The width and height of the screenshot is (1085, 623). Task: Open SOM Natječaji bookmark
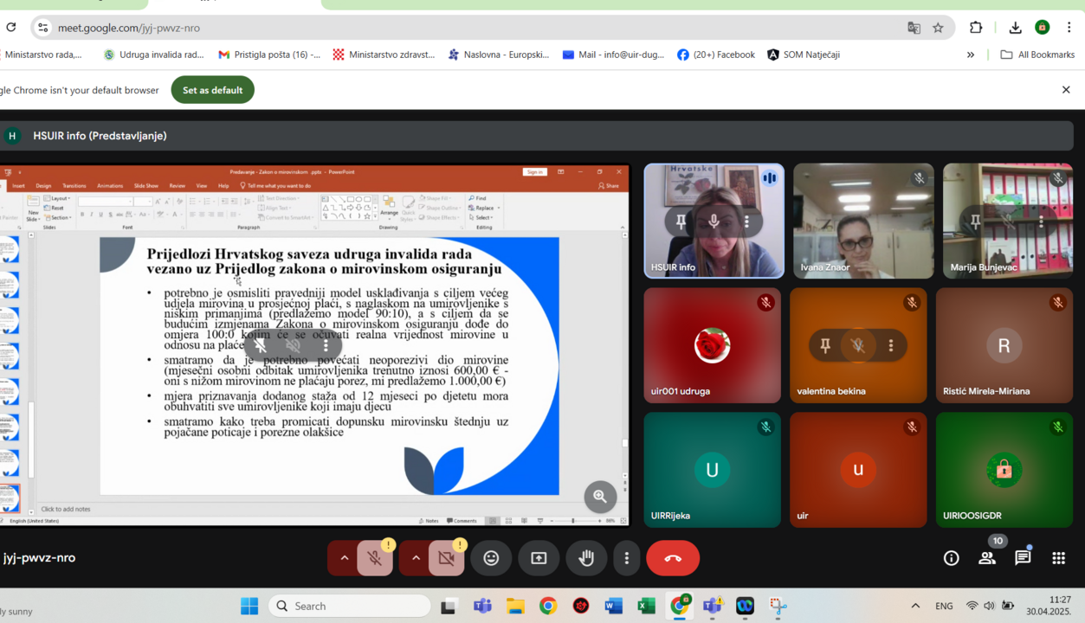[804, 55]
